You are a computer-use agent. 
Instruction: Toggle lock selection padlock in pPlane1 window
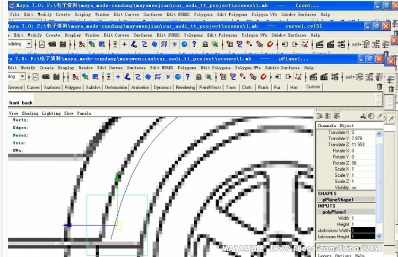point(199,76)
